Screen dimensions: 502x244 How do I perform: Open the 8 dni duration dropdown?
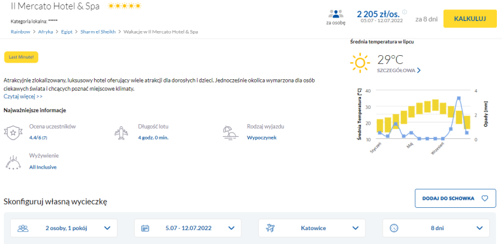pos(436,228)
